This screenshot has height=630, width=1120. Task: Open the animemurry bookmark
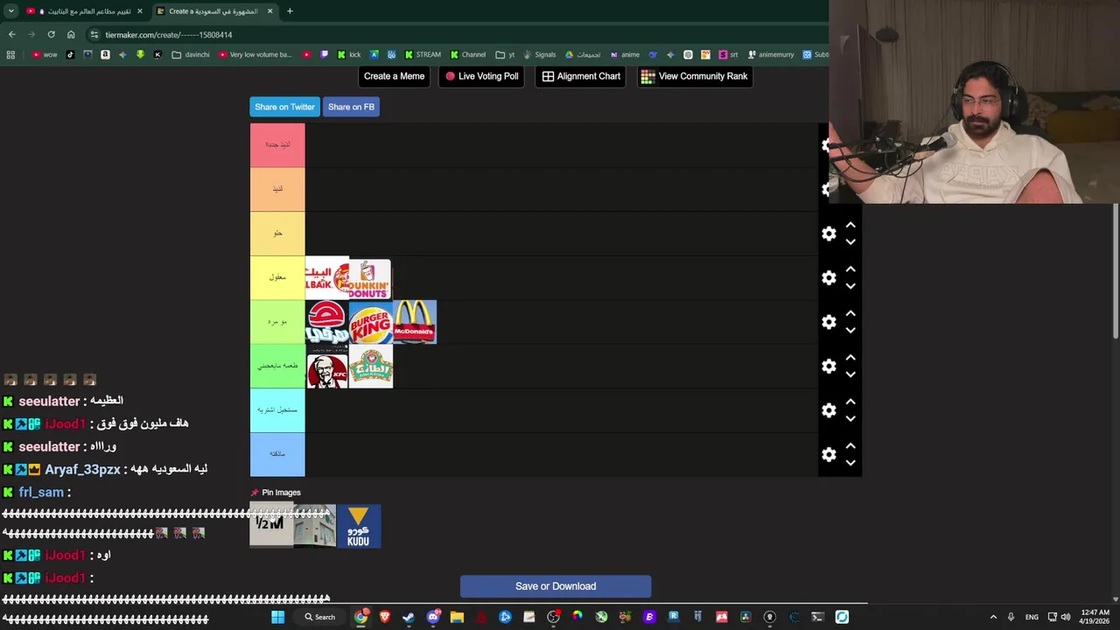(x=770, y=54)
